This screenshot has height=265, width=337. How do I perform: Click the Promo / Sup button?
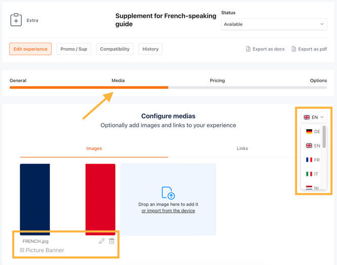(x=74, y=49)
